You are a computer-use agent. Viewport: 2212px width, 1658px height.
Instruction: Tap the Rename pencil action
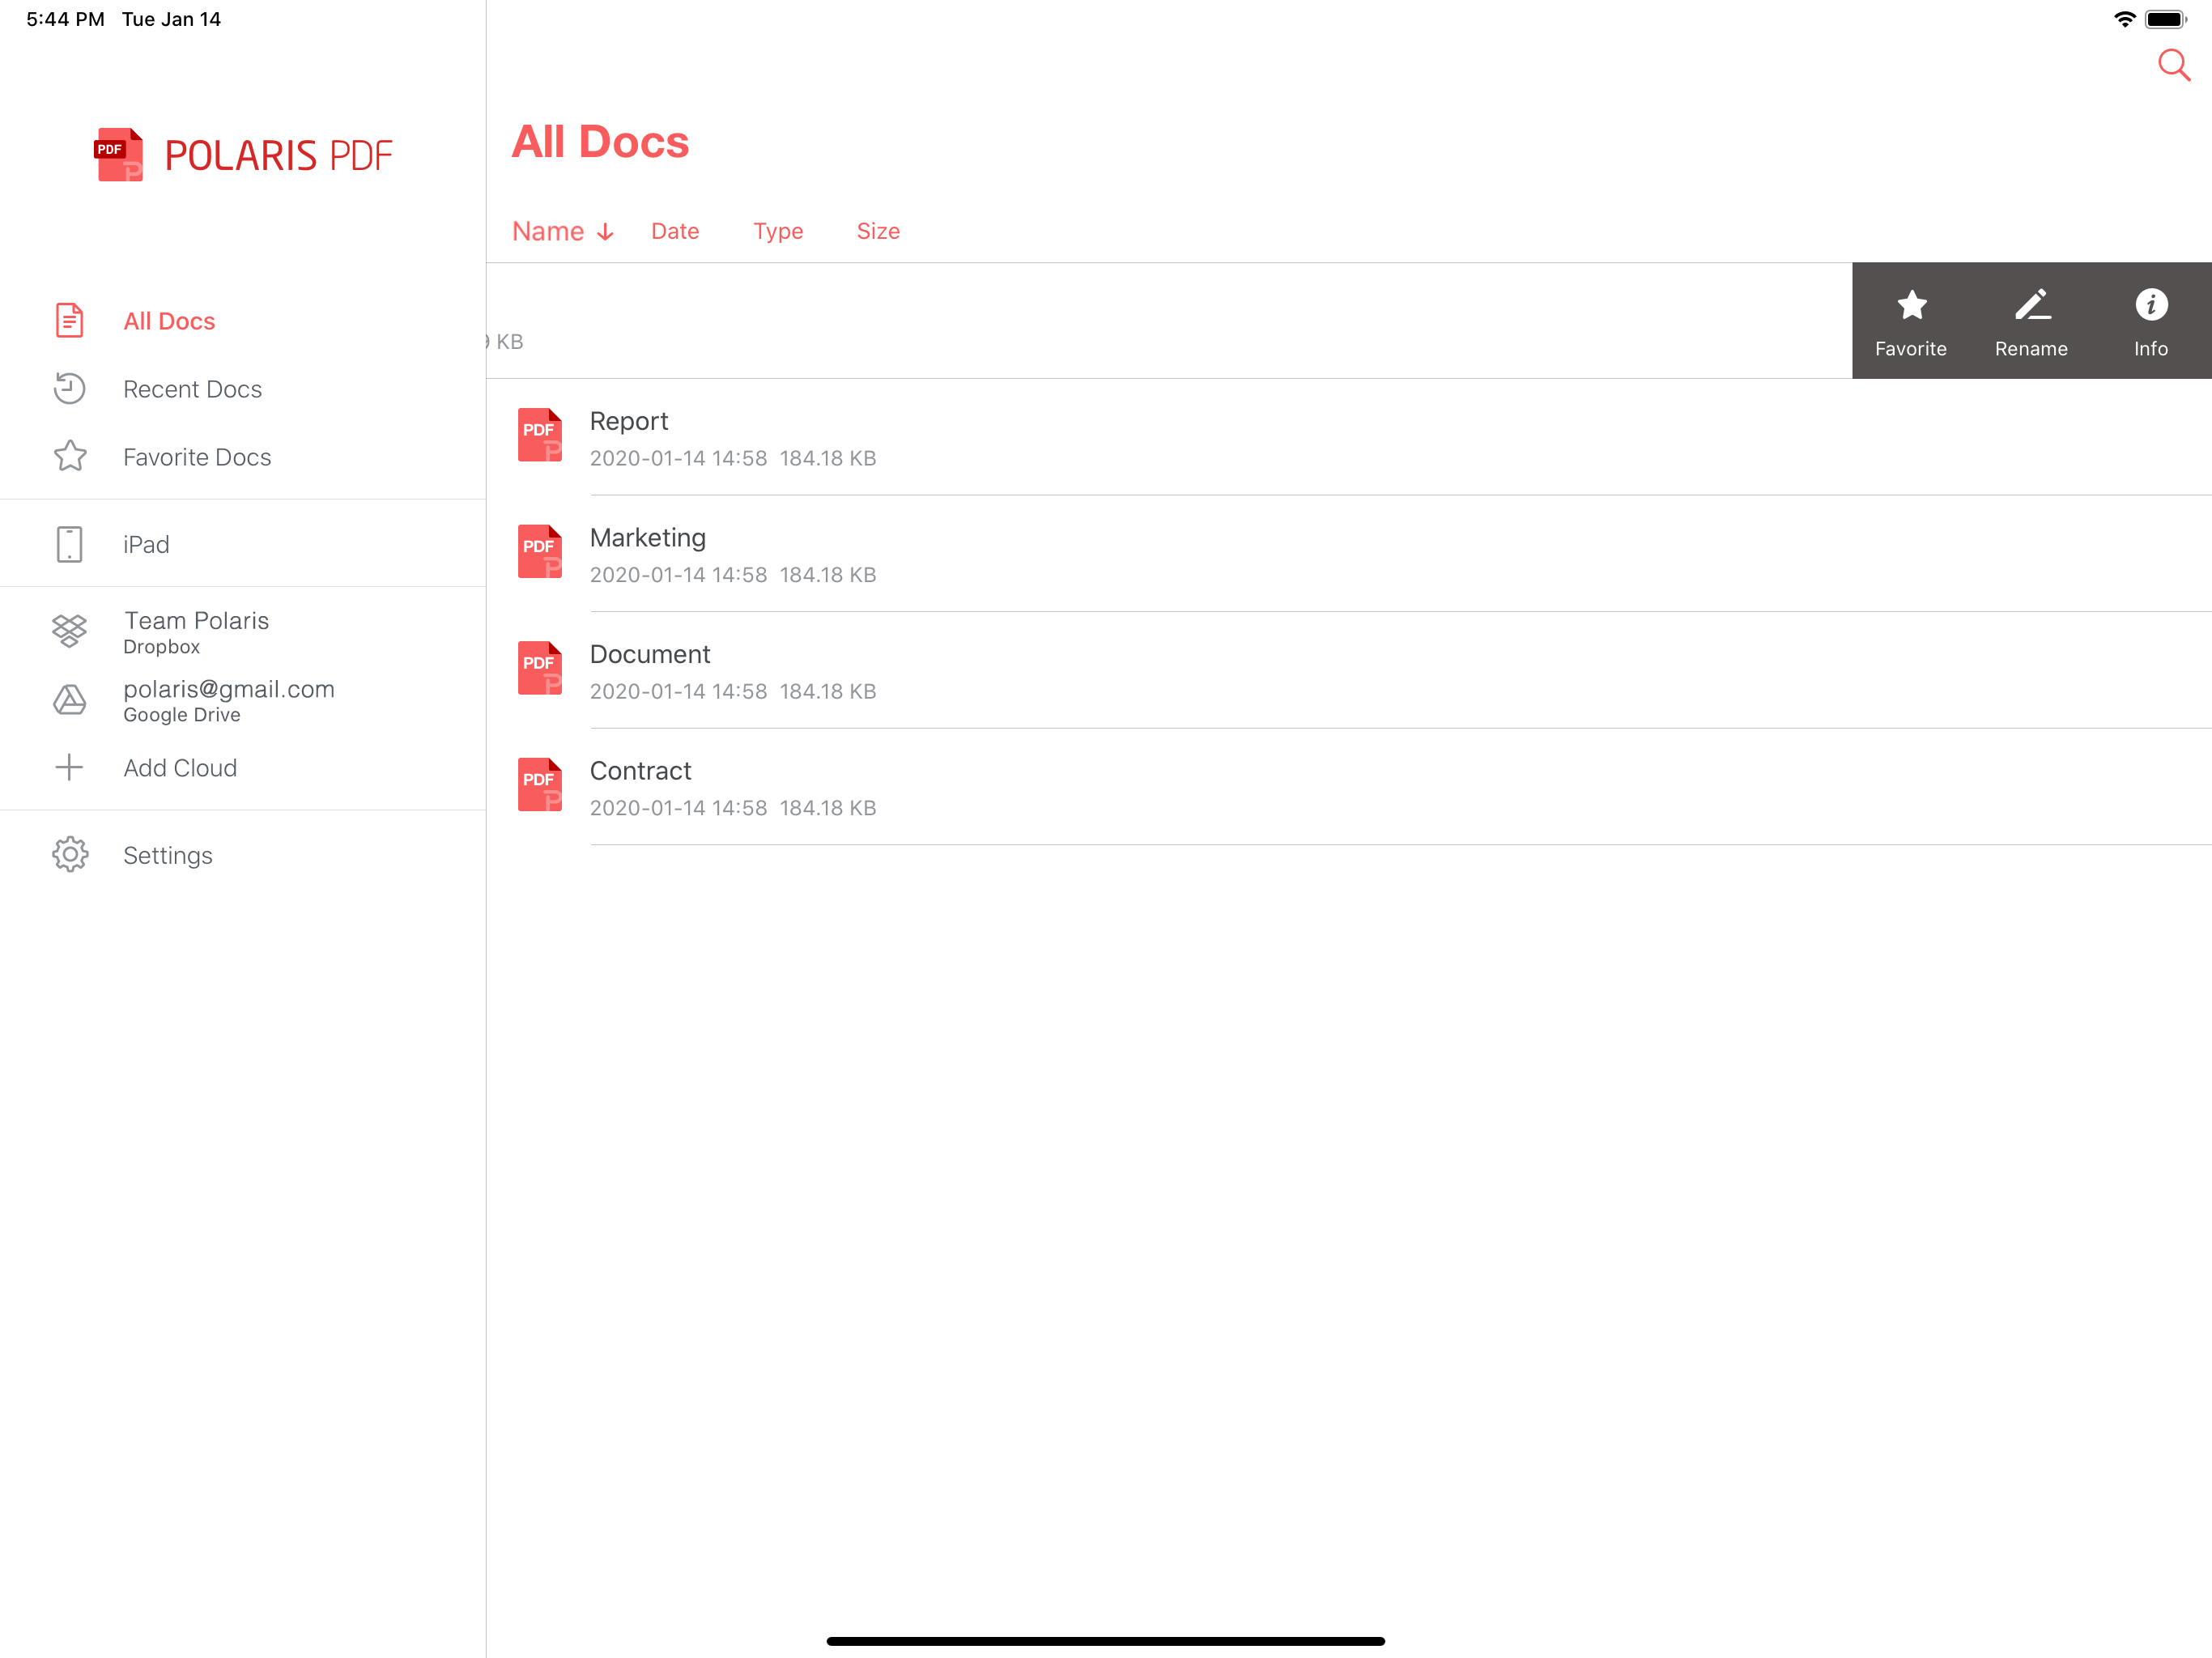click(2030, 321)
